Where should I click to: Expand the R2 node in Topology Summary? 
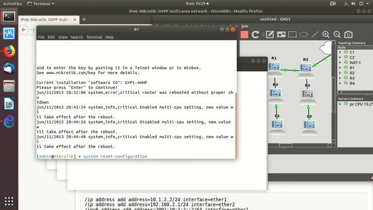tap(340, 73)
